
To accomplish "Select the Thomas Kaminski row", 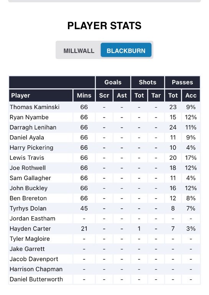I will [x=104, y=107].
